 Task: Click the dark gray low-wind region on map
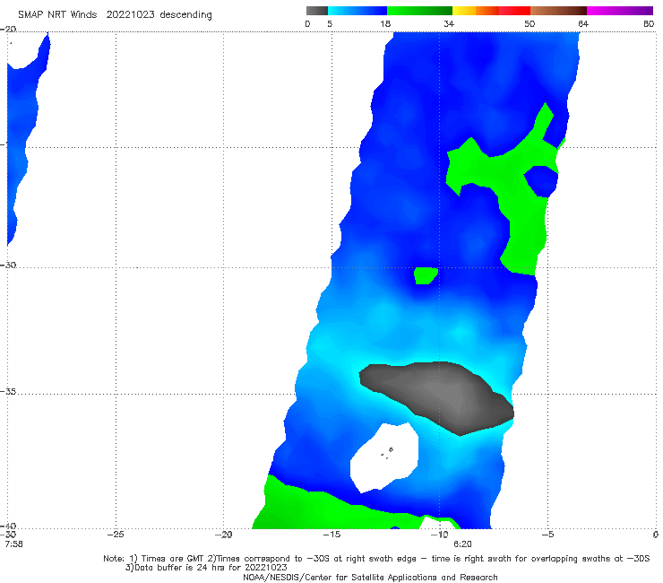pyautogui.click(x=440, y=394)
